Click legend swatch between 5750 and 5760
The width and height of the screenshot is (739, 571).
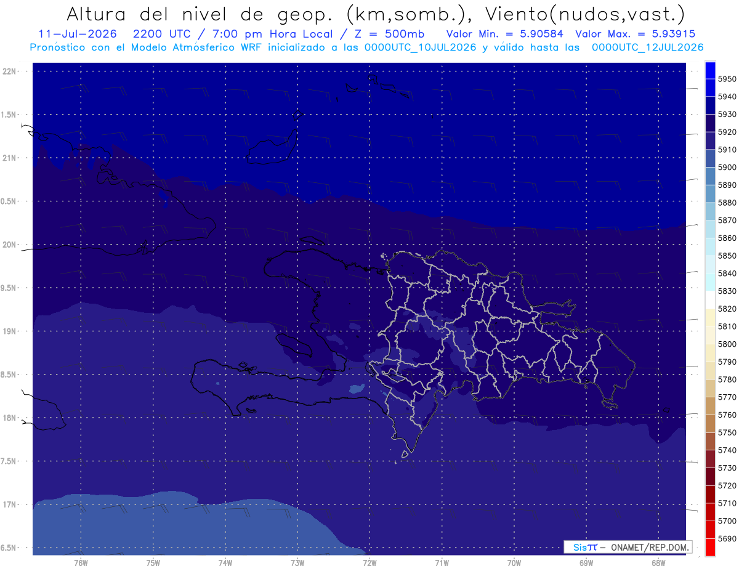pyautogui.click(x=710, y=424)
